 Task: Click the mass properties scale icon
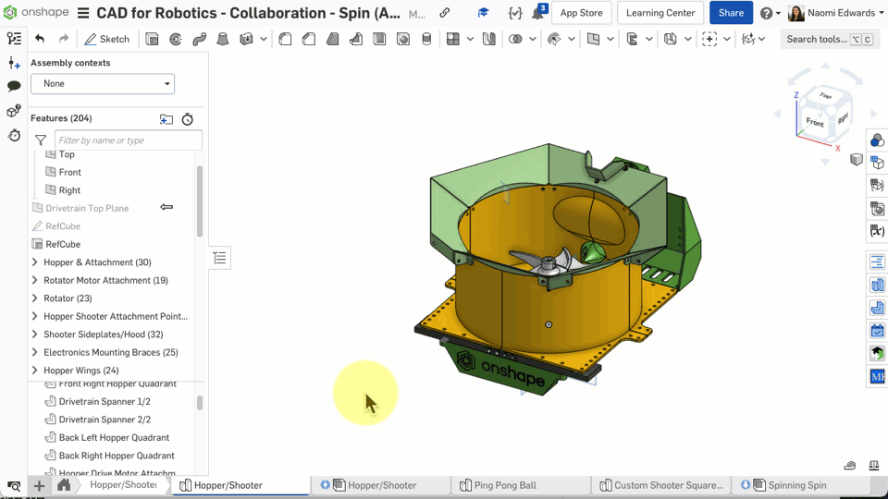872,465
